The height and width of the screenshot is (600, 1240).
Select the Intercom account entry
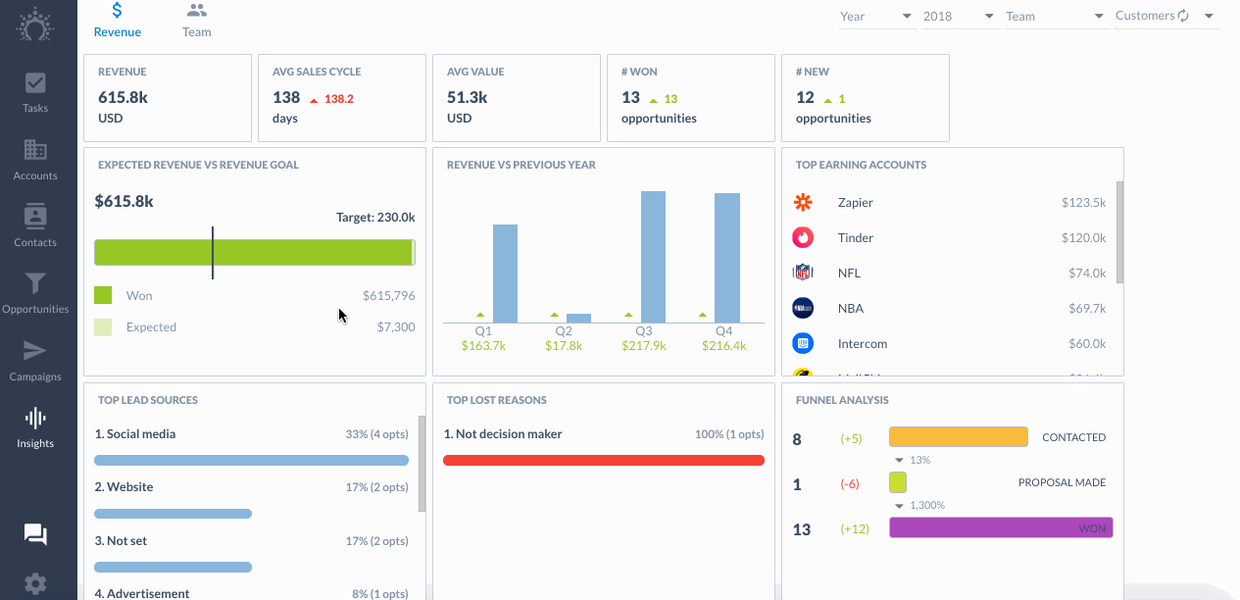pyautogui.click(x=949, y=344)
